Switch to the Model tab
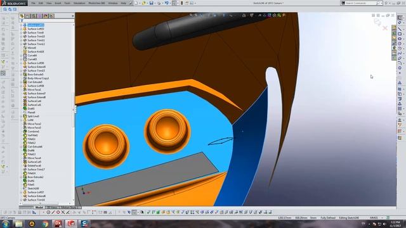Image resolution: width=406 pixels, height=228 pixels. point(39,207)
